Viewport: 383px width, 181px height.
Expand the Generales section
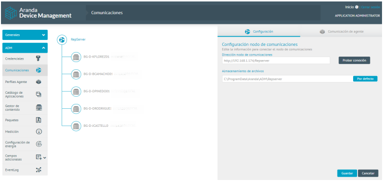pyautogui.click(x=25, y=35)
